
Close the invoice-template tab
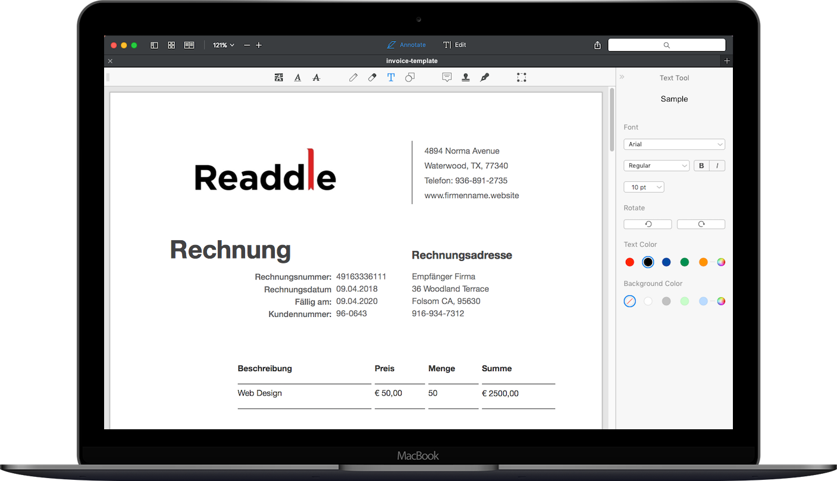(110, 61)
